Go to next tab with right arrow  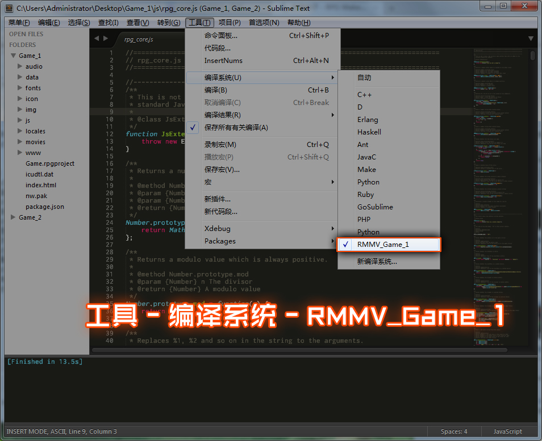[x=106, y=39]
